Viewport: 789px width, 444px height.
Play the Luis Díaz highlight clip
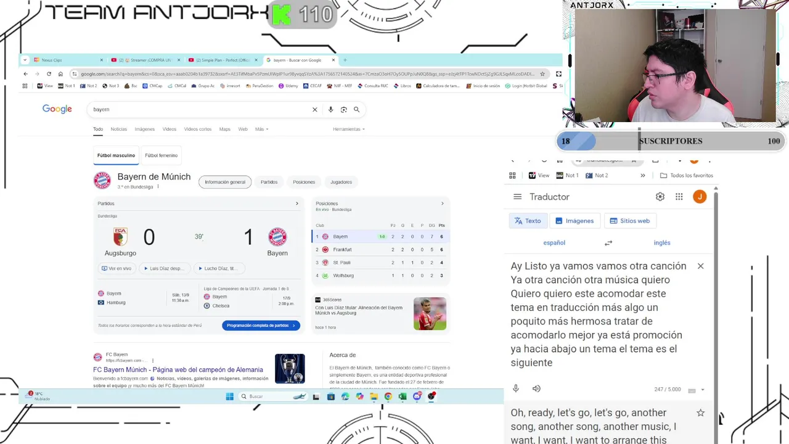tap(164, 268)
